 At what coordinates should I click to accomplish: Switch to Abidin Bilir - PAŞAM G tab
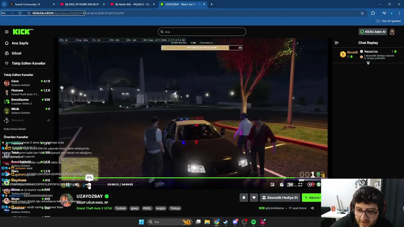tap(132, 4)
